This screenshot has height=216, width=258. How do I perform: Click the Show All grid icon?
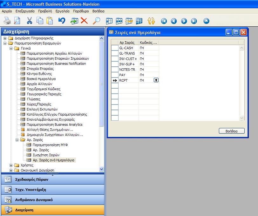(139, 21)
